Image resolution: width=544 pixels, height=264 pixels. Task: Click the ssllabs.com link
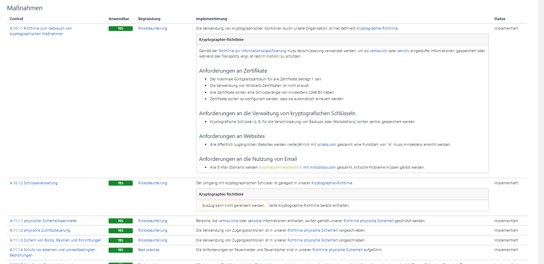326,145
